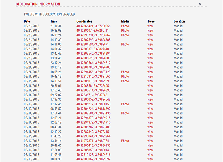223x162 pixels.
Task: View the tweet posted at 19:16:19
Action: click(150, 67)
